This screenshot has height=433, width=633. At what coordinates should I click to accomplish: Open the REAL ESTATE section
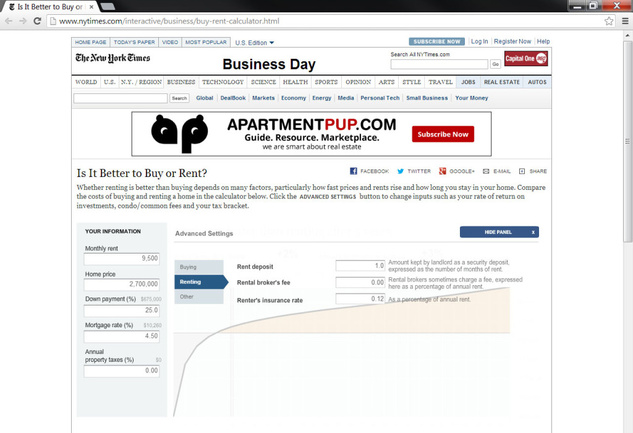click(x=501, y=82)
